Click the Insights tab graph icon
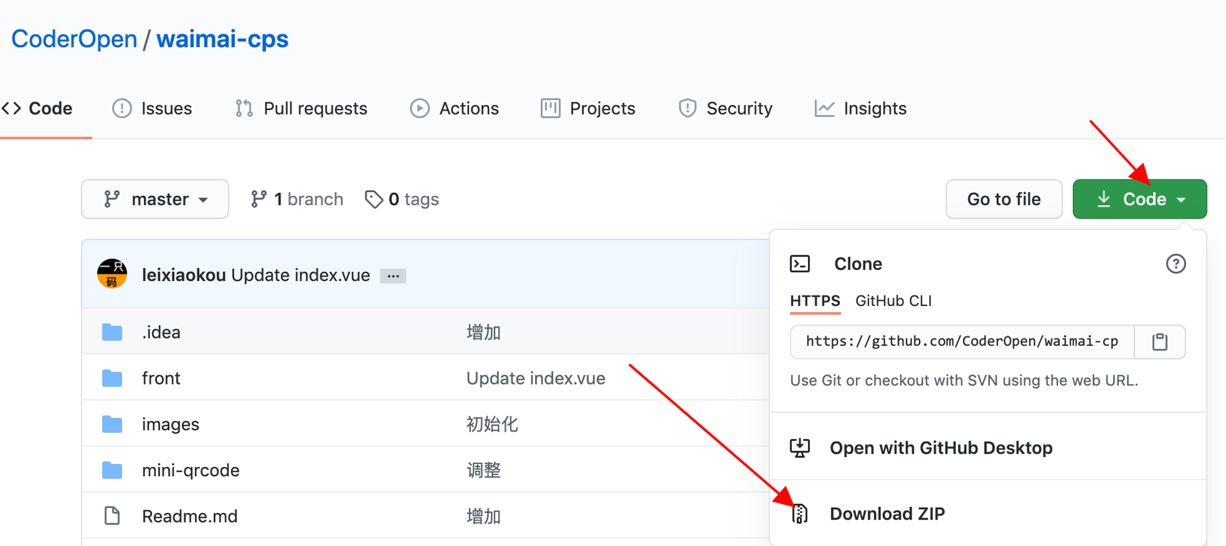1226x546 pixels. (824, 108)
